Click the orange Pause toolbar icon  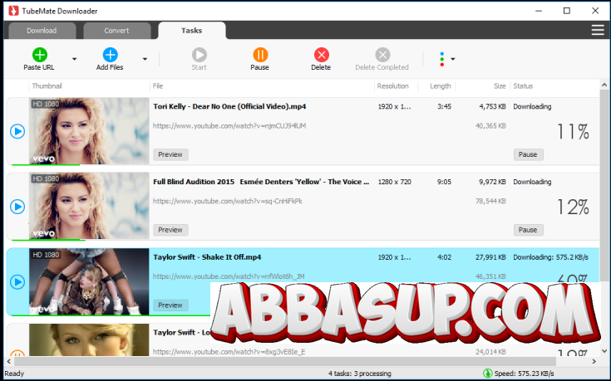pos(260,55)
